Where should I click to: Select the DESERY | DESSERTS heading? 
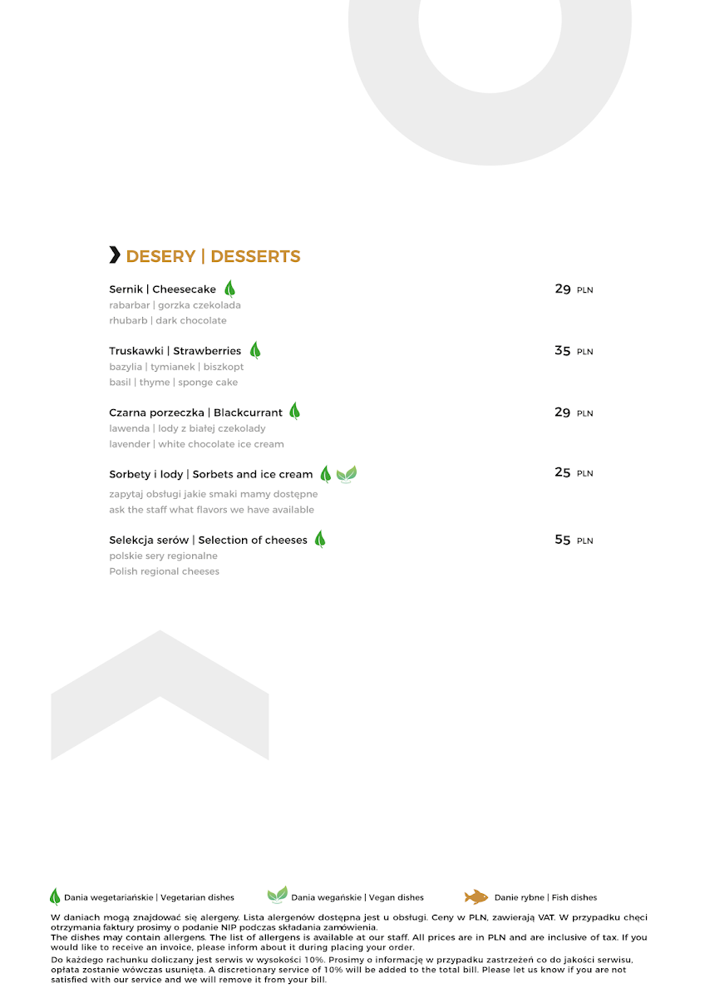coord(213,256)
